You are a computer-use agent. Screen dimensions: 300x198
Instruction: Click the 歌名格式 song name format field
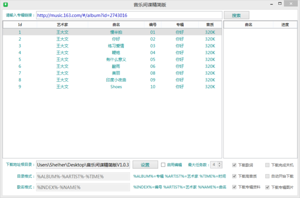pyautogui.click(x=83, y=187)
